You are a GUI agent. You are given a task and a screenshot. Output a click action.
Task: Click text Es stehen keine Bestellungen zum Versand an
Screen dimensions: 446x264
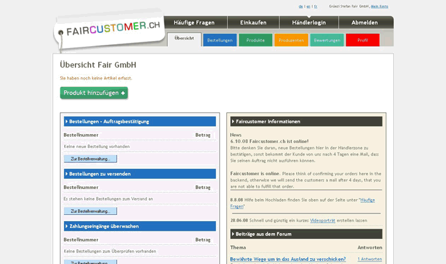[108, 198]
